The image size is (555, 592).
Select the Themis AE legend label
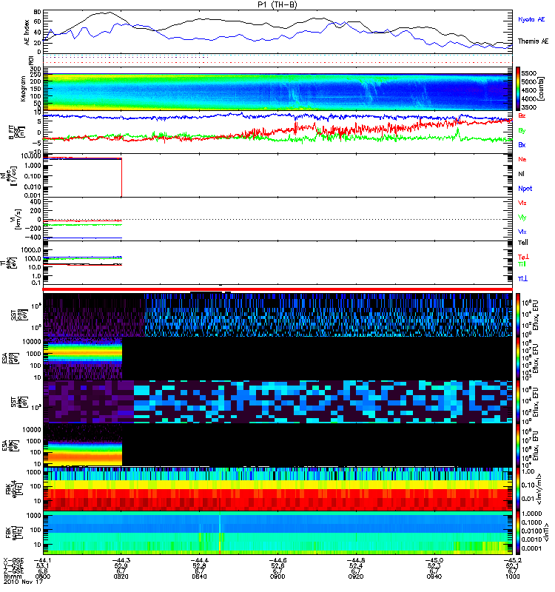pos(533,41)
